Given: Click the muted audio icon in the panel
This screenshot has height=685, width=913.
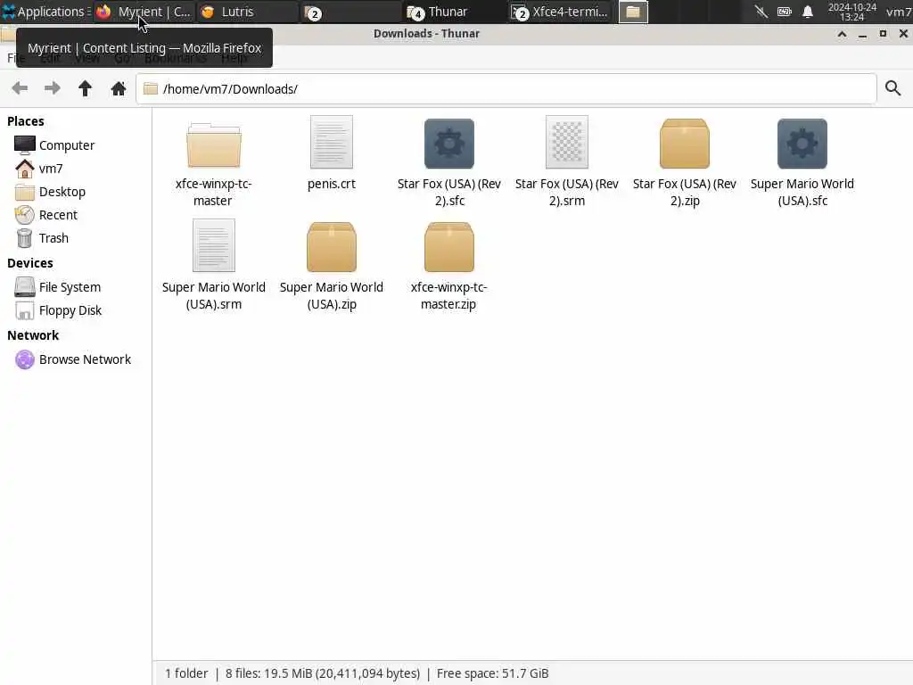Looking at the screenshot, I should 761,12.
